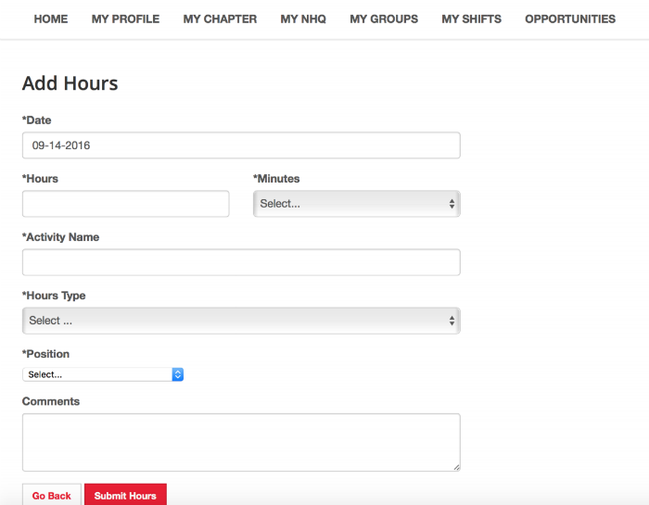Open MY SHIFTS in the navigation bar
Image resolution: width=649 pixels, height=505 pixels.
pyautogui.click(x=471, y=19)
